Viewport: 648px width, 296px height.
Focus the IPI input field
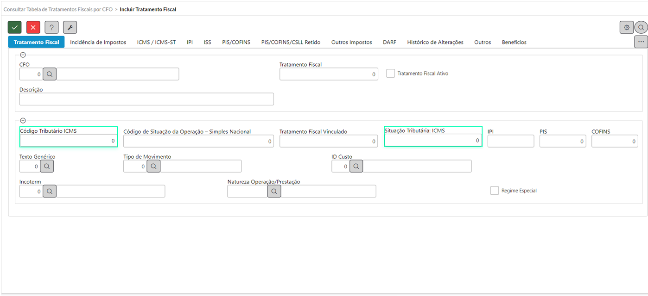click(x=511, y=142)
